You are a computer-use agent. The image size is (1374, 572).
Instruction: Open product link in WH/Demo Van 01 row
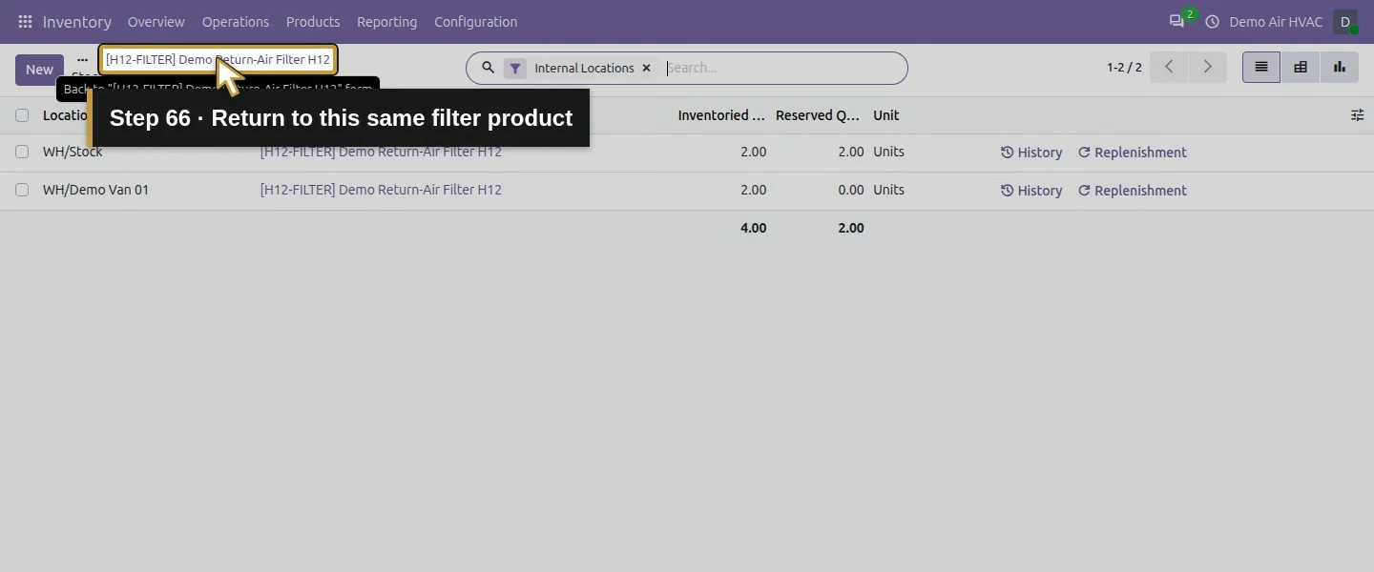pos(381,190)
